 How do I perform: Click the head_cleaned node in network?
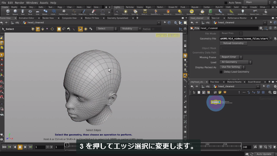point(216,102)
